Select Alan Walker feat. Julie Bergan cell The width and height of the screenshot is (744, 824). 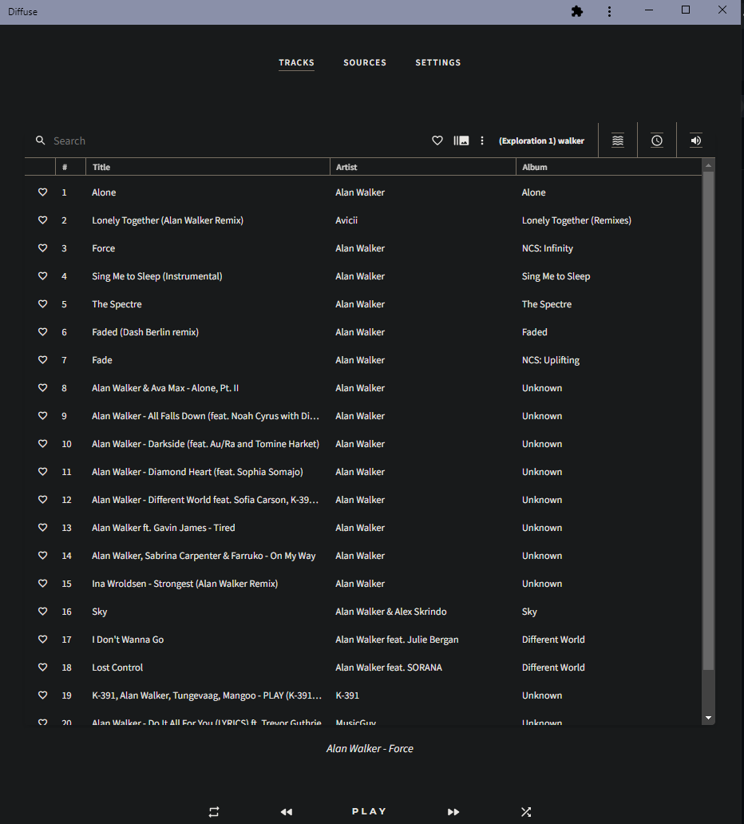(397, 639)
